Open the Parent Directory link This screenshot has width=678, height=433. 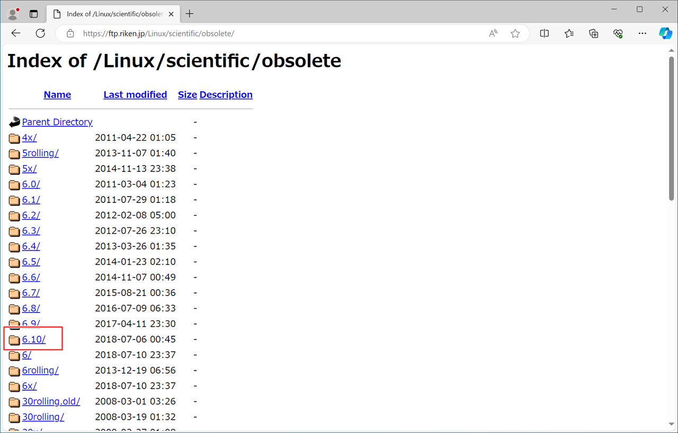[57, 122]
